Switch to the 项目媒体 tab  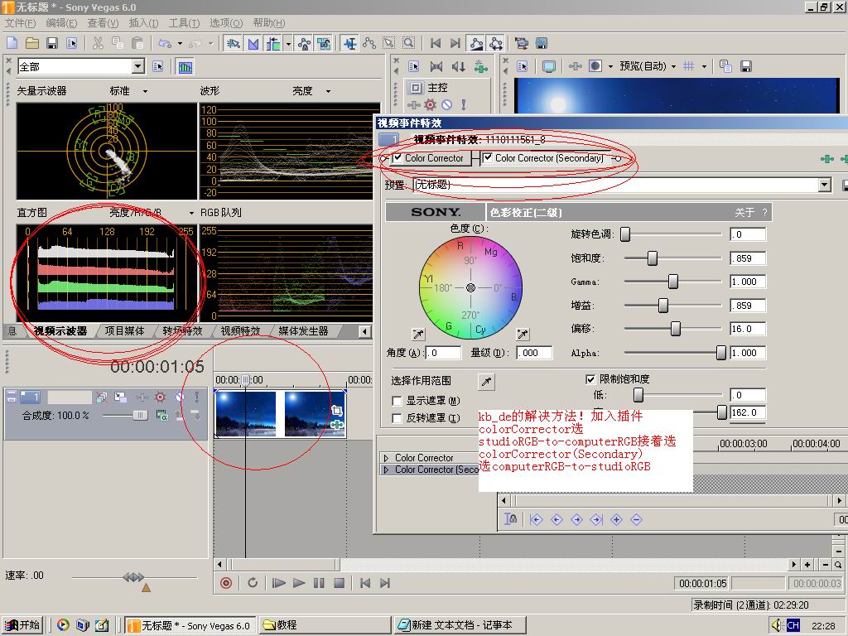coord(124,331)
